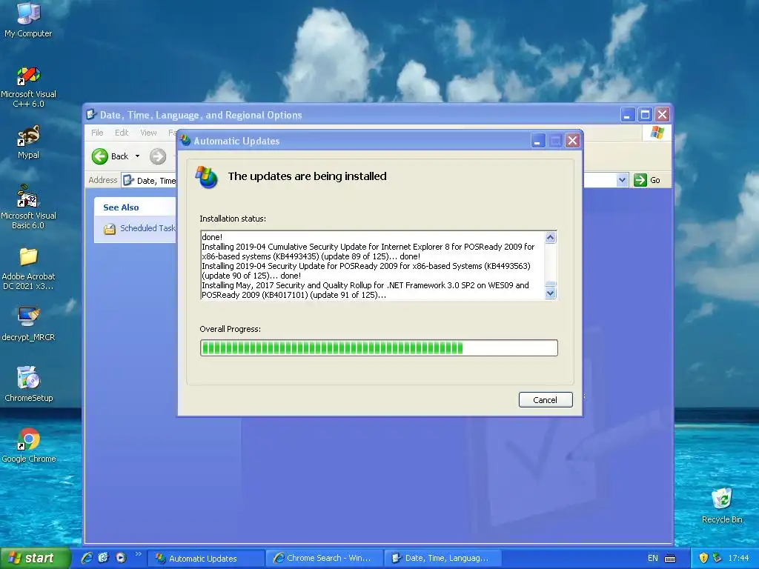Click Internet Explorer quick launch icon
This screenshot has width=759, height=569.
point(87,558)
